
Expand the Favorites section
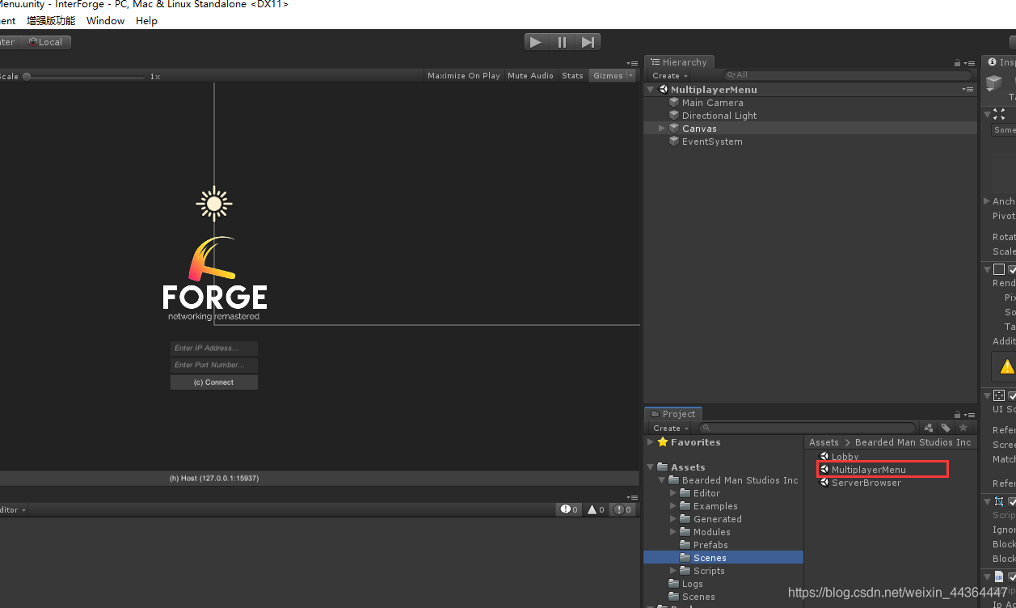[651, 442]
